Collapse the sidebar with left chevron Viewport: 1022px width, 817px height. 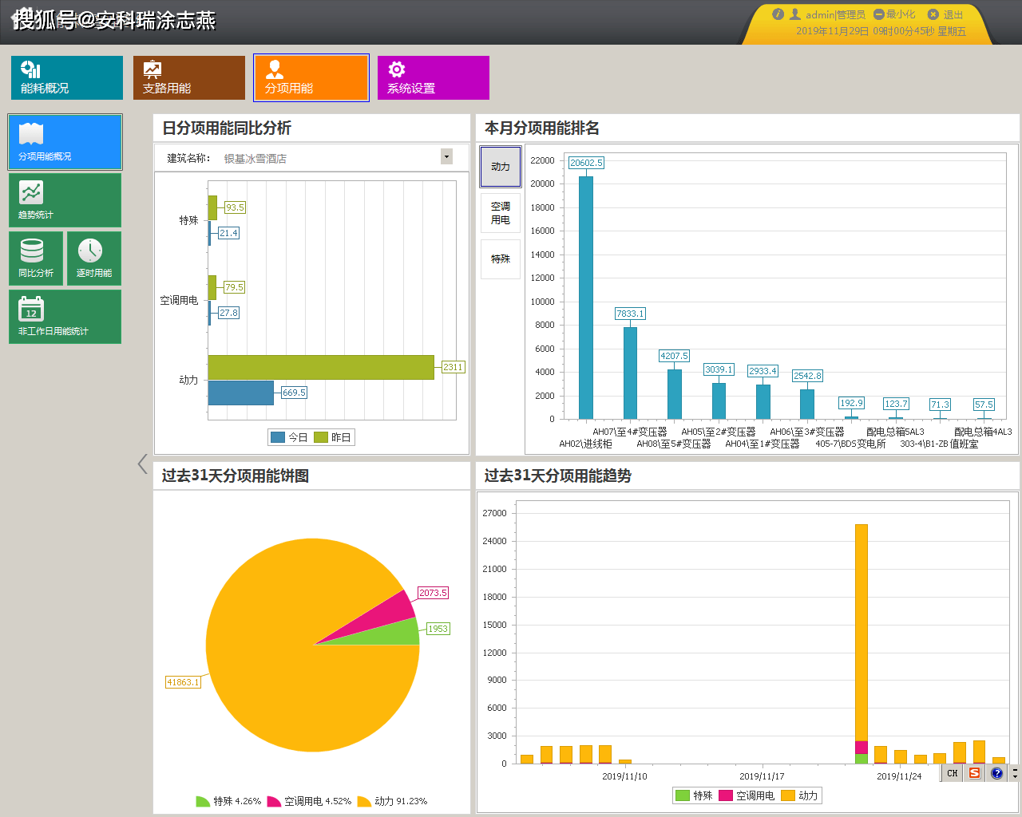(x=142, y=464)
